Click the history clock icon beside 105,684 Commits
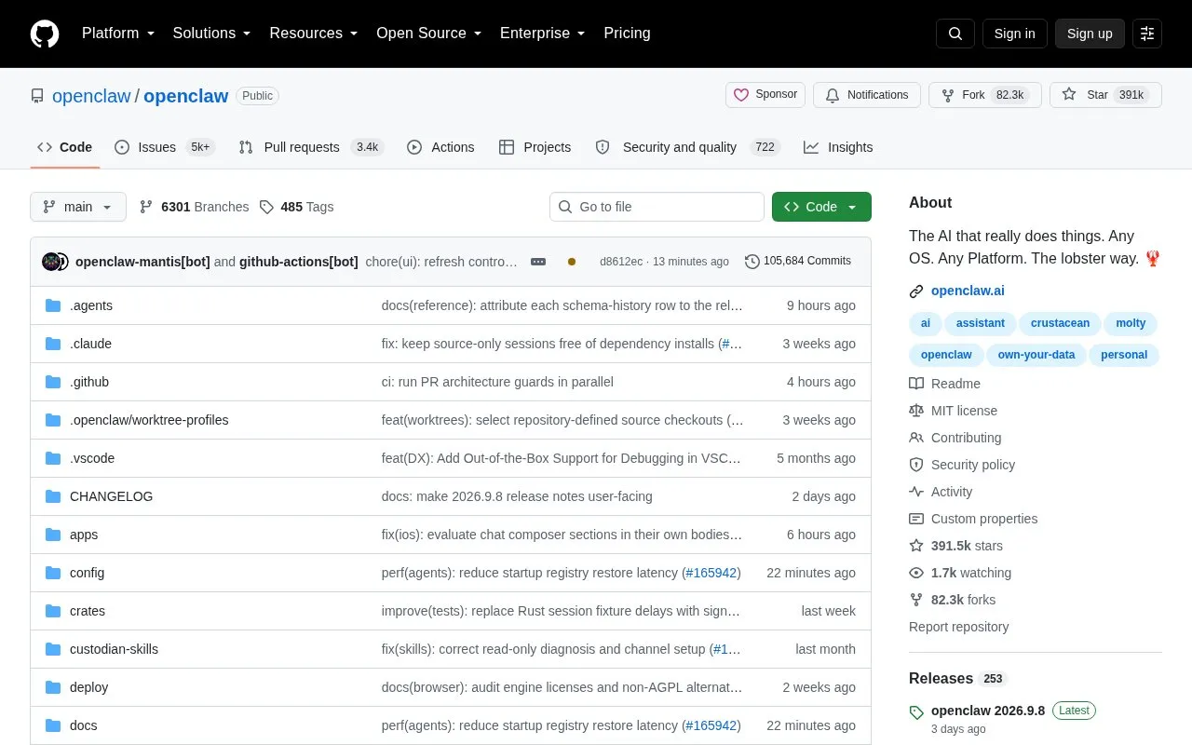This screenshot has height=745, width=1192. [752, 262]
